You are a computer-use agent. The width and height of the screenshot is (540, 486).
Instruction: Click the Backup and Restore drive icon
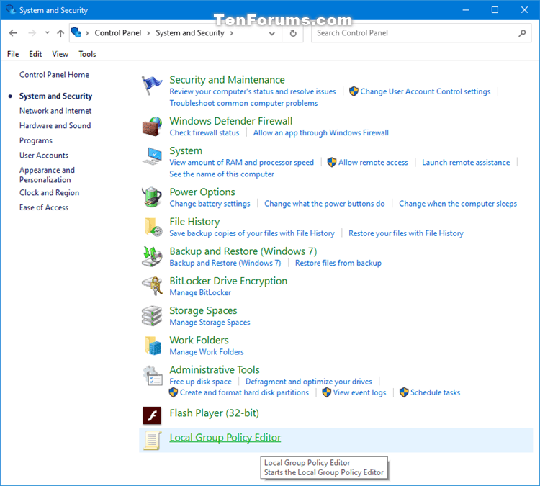pos(152,256)
